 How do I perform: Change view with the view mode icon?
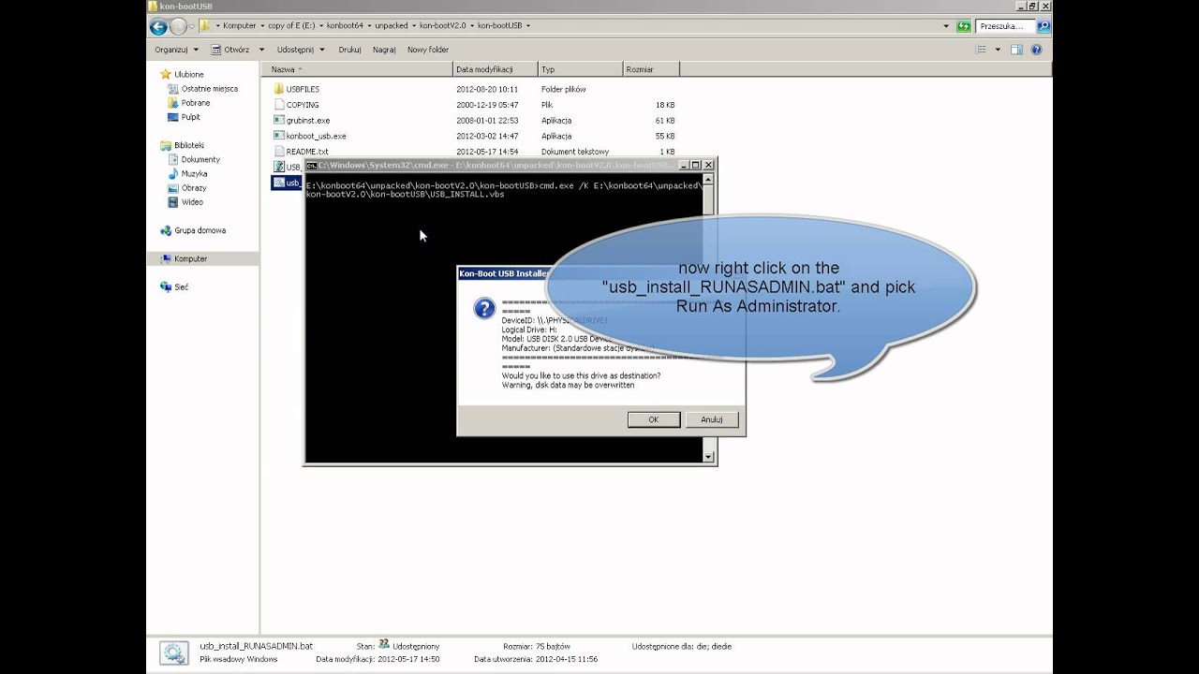coord(981,50)
